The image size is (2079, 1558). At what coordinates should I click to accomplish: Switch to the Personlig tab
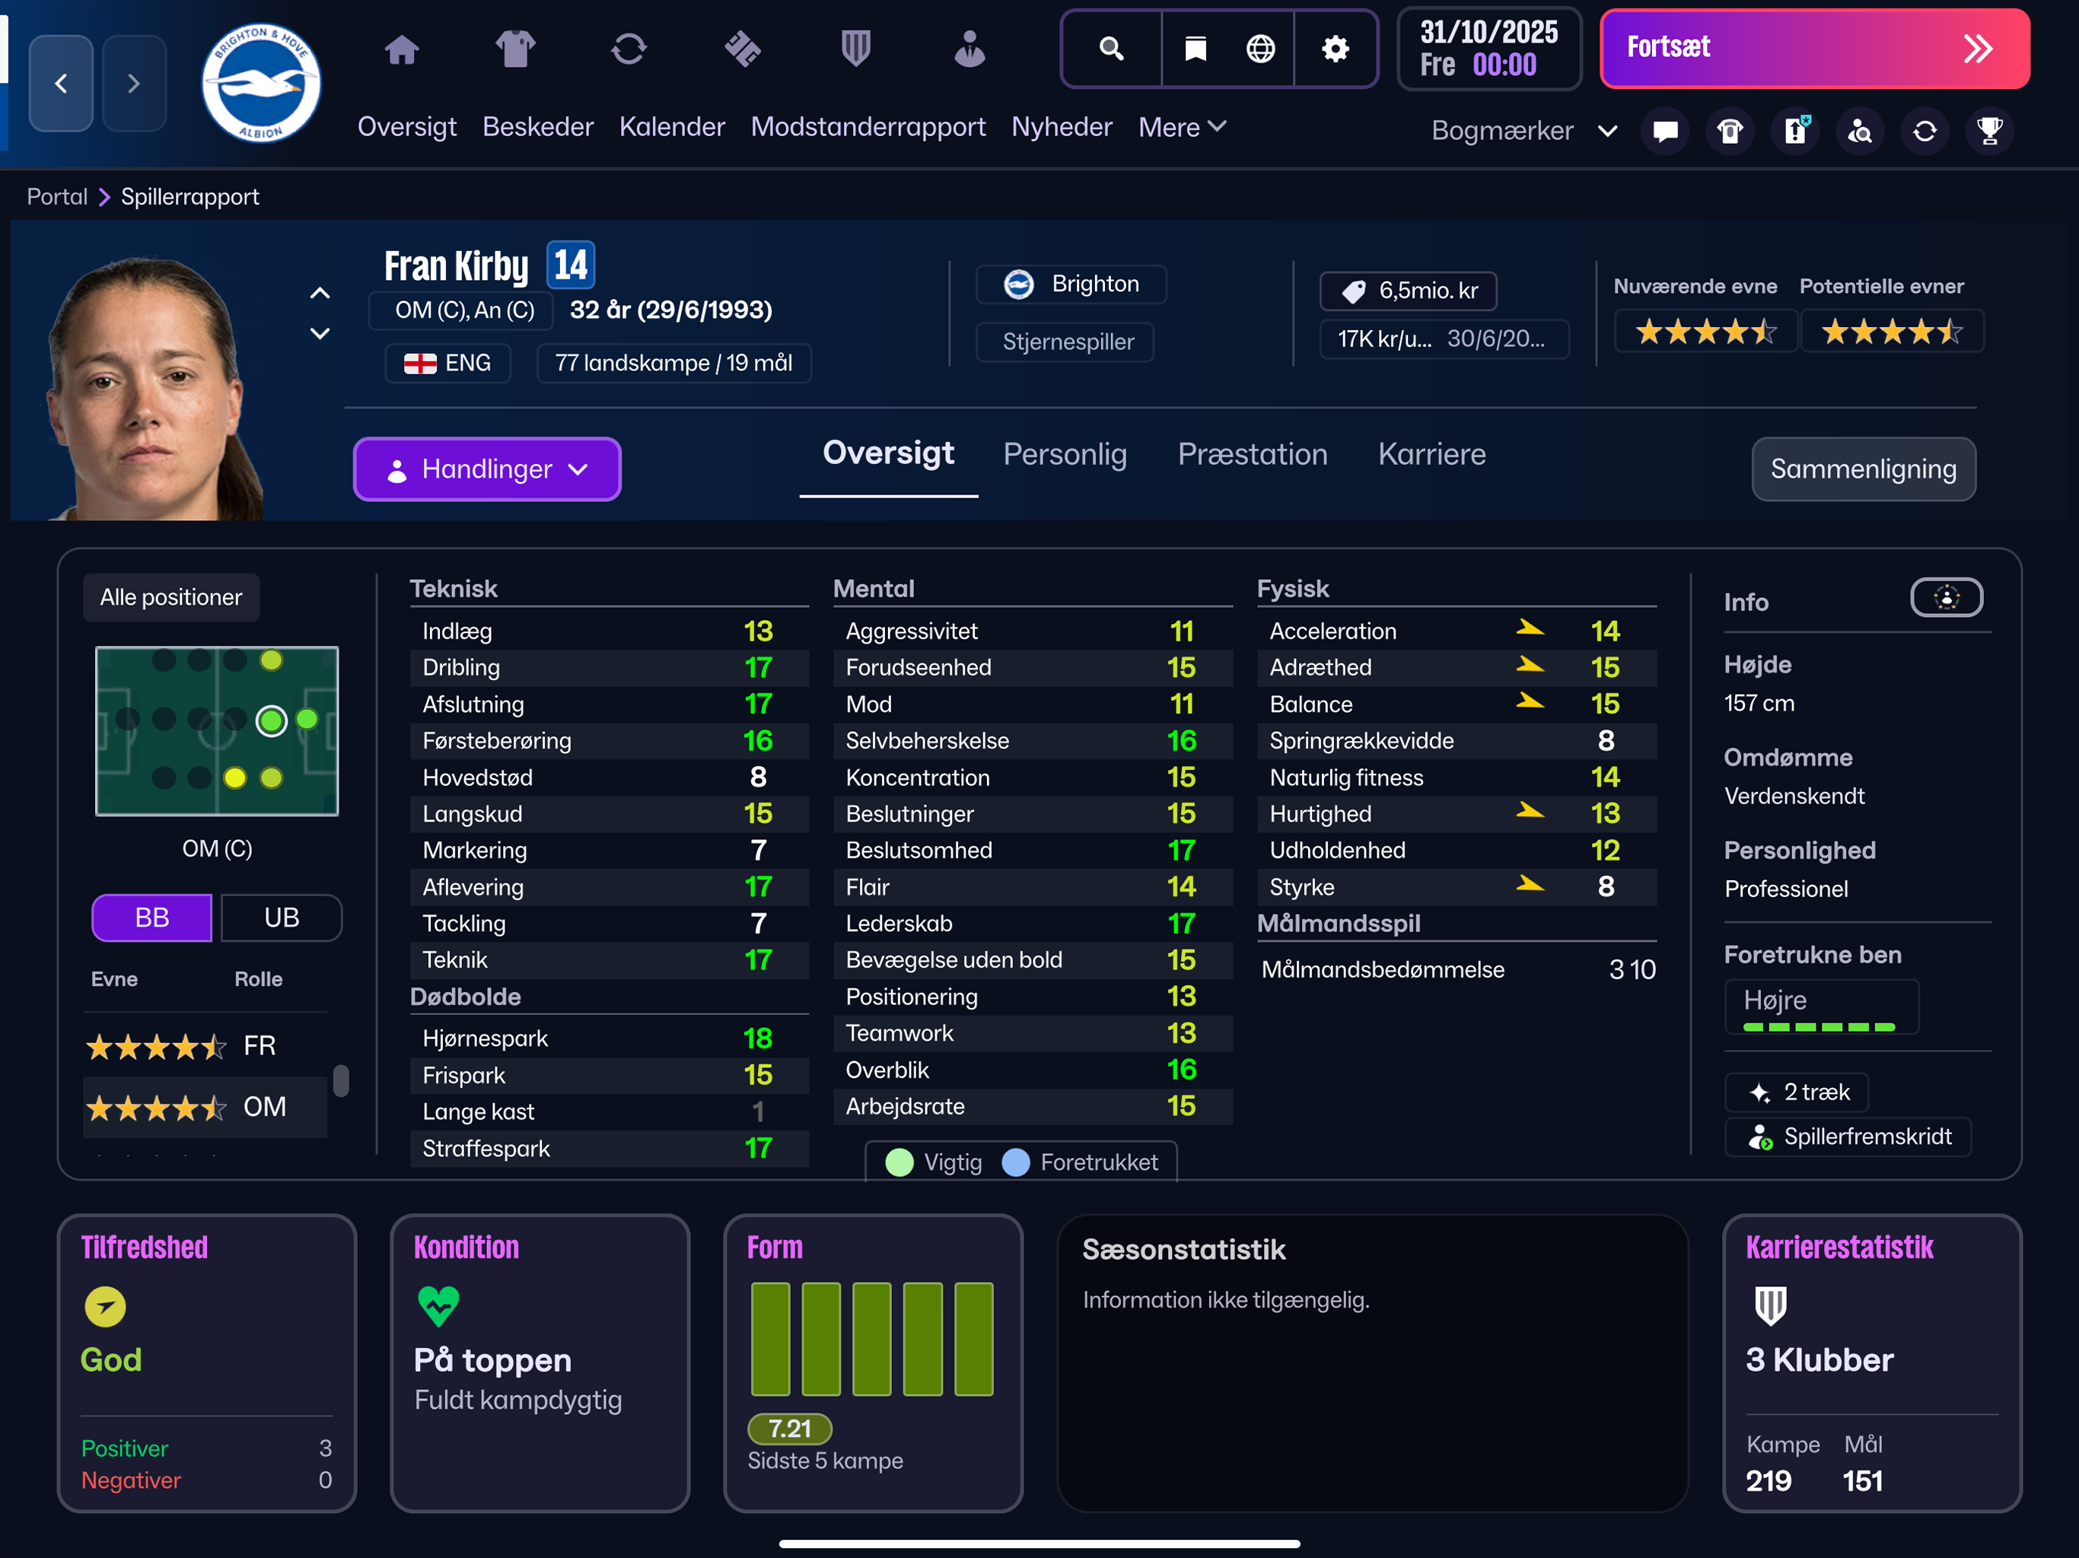pyautogui.click(x=1066, y=454)
